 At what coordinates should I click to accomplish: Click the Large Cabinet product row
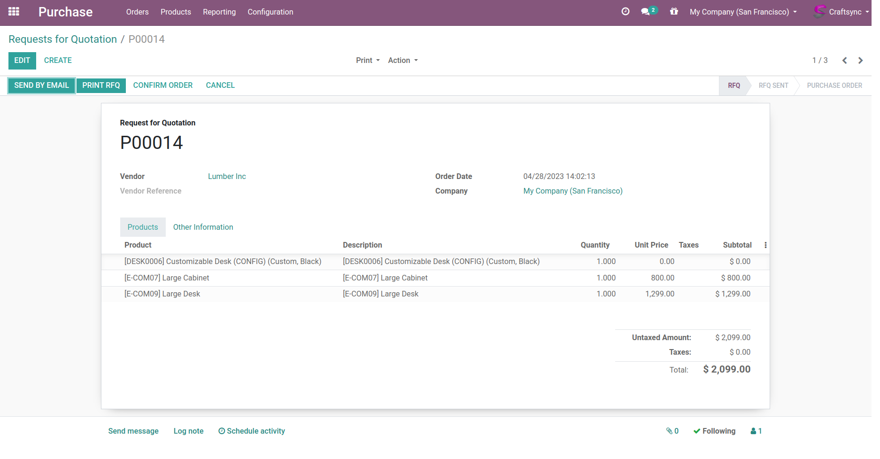click(167, 278)
